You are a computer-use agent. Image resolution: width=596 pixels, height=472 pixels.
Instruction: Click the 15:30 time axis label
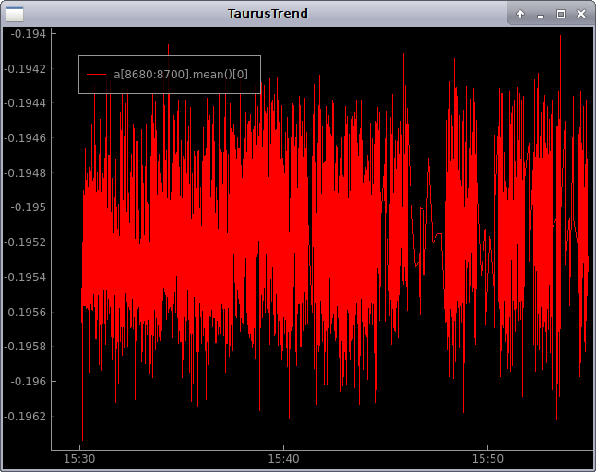(79, 458)
